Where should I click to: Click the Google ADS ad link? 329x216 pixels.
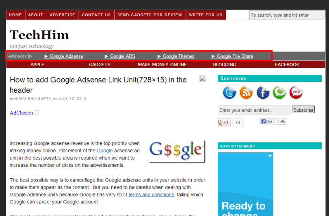click(120, 56)
